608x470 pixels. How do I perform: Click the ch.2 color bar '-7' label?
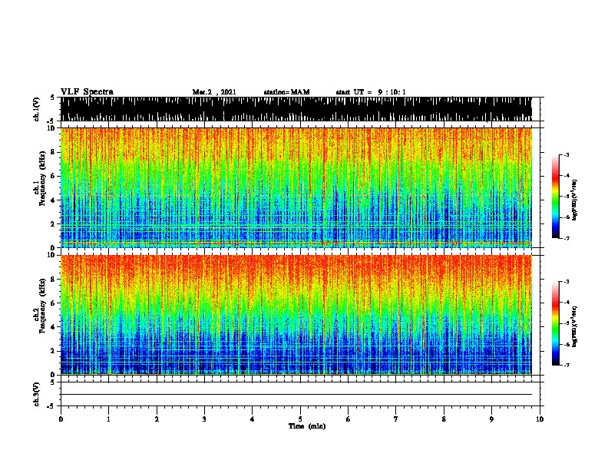567,365
